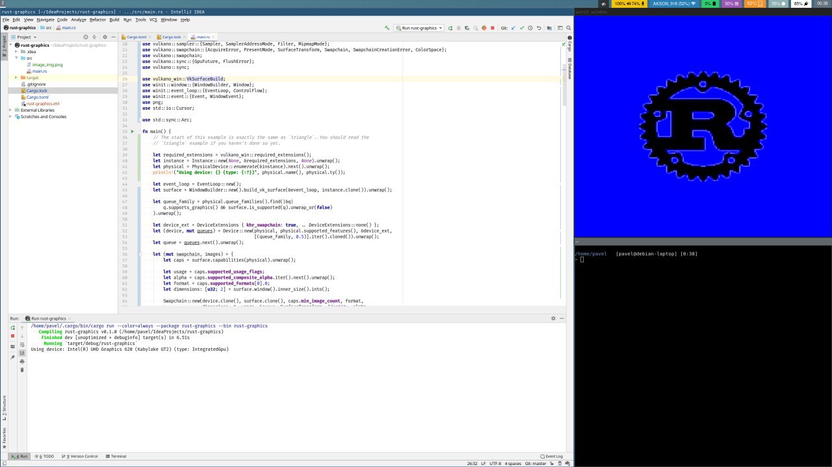Show Git history clock icon

coord(530,28)
